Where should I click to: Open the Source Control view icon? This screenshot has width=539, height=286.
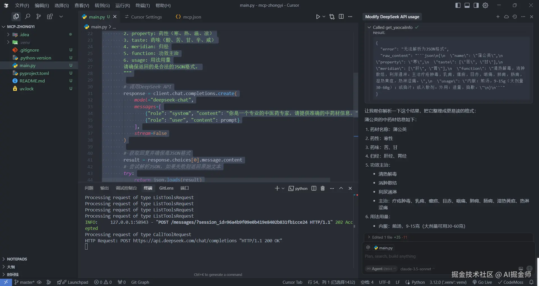pos(39,17)
